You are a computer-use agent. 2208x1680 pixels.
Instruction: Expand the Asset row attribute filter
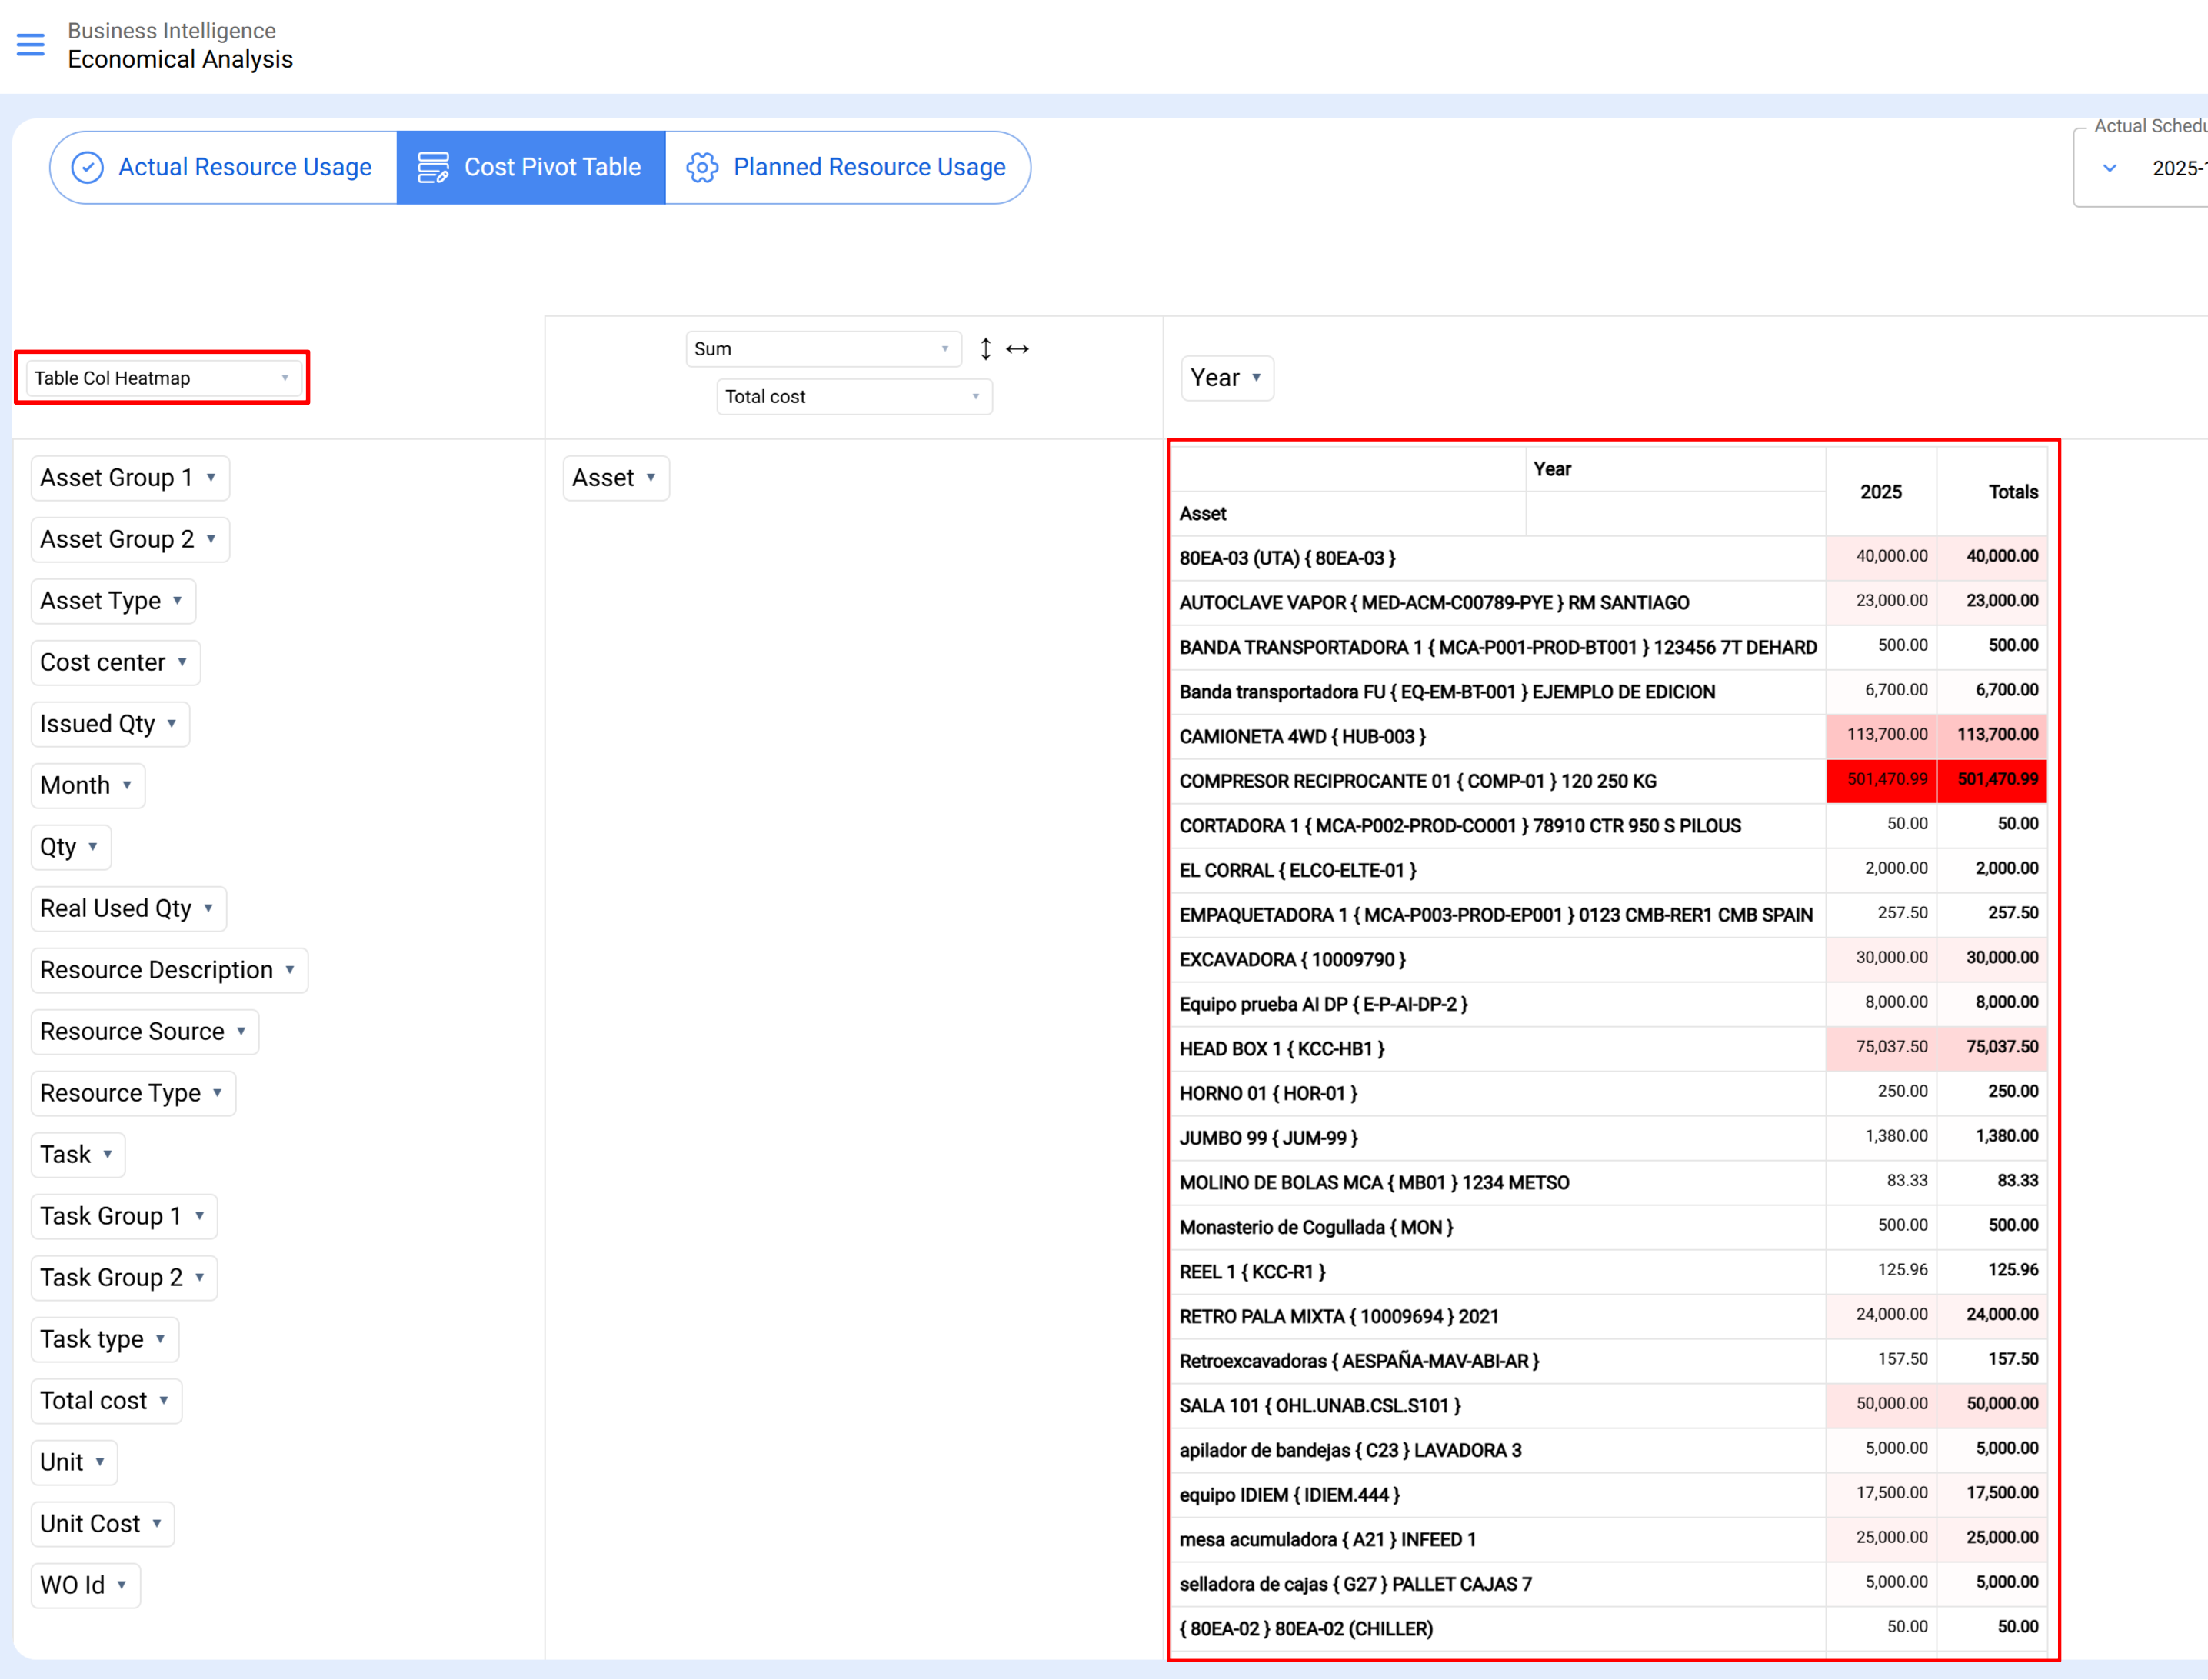[651, 478]
